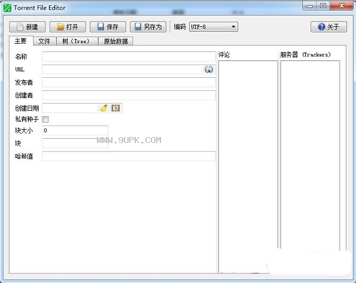356x283 pixels.
Task: Toggle the 私有种子 private torrent checkbox
Action: pyautogui.click(x=45, y=119)
